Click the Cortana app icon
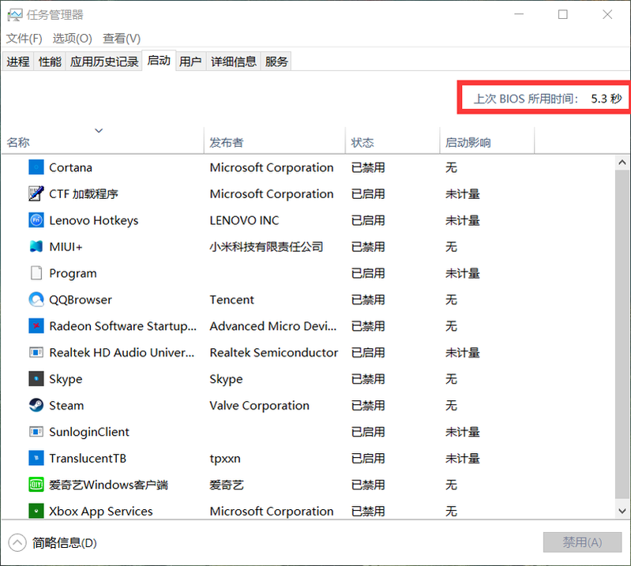 (36, 167)
